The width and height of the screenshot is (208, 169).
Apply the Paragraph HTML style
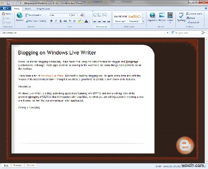tap(120, 18)
